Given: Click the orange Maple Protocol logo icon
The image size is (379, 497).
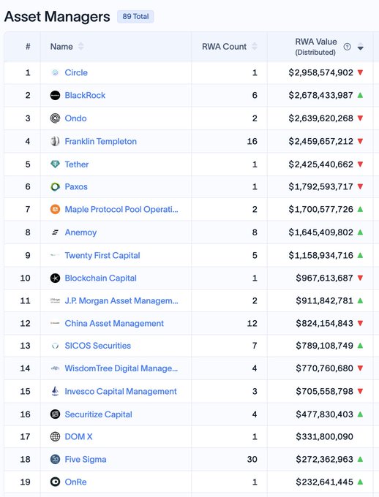Looking at the screenshot, I should 55,209.
